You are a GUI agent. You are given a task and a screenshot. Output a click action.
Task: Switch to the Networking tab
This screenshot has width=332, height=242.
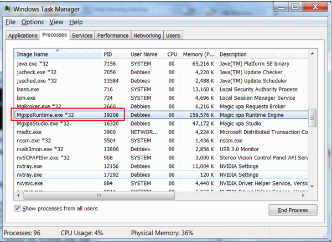click(x=147, y=35)
